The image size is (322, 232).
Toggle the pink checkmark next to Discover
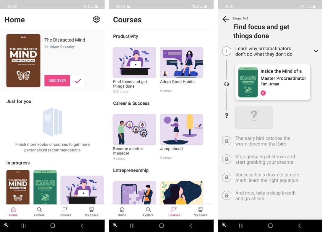click(78, 81)
